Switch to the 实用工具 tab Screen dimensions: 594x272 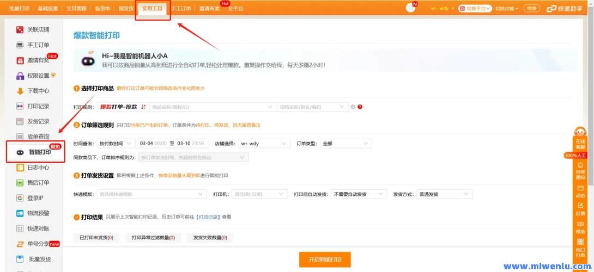click(x=152, y=8)
